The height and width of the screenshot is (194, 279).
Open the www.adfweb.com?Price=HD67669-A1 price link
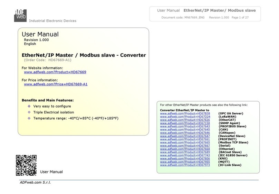56,84
